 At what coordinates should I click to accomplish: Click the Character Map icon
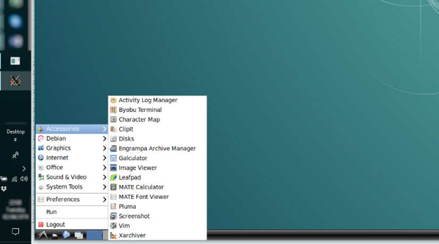pos(113,119)
